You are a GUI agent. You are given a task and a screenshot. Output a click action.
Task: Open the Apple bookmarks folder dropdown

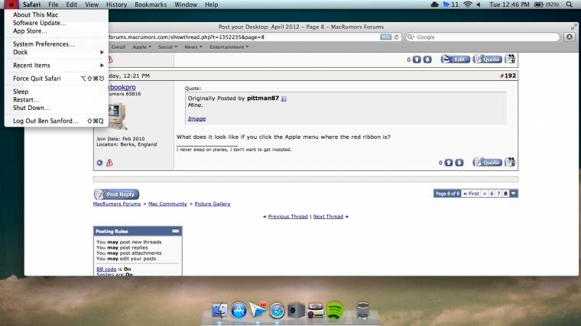pos(142,47)
